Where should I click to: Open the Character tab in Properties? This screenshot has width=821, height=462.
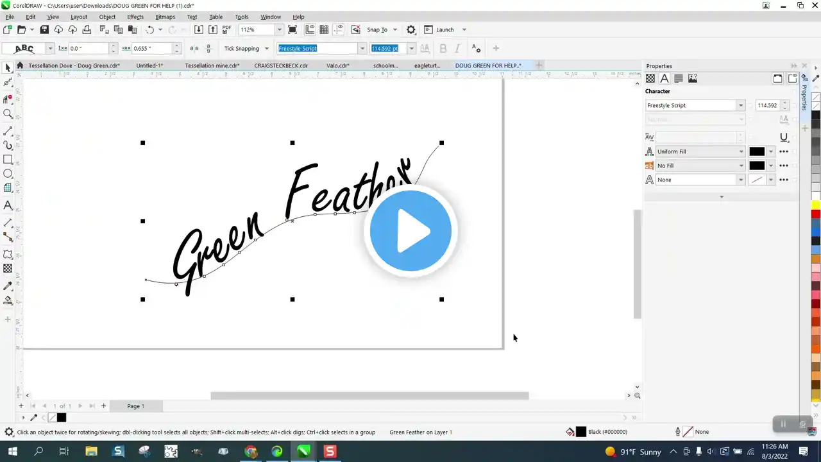click(x=664, y=78)
